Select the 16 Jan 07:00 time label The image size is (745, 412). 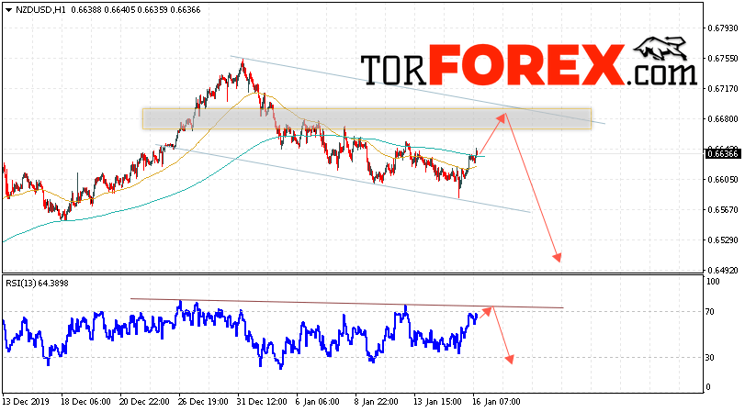[x=496, y=402]
